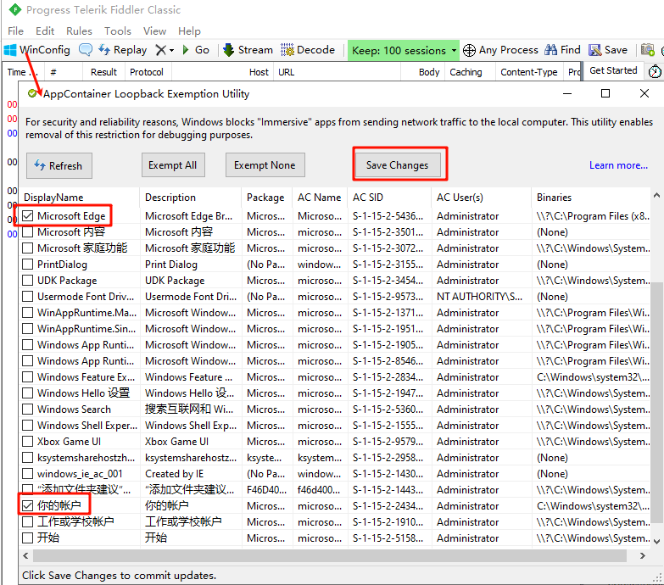
Task: Open the File menu
Action: [x=15, y=31]
